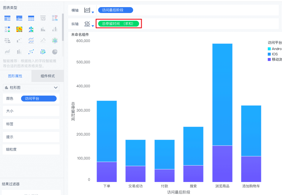Select the bubble cluster chart icon

coord(43,52)
